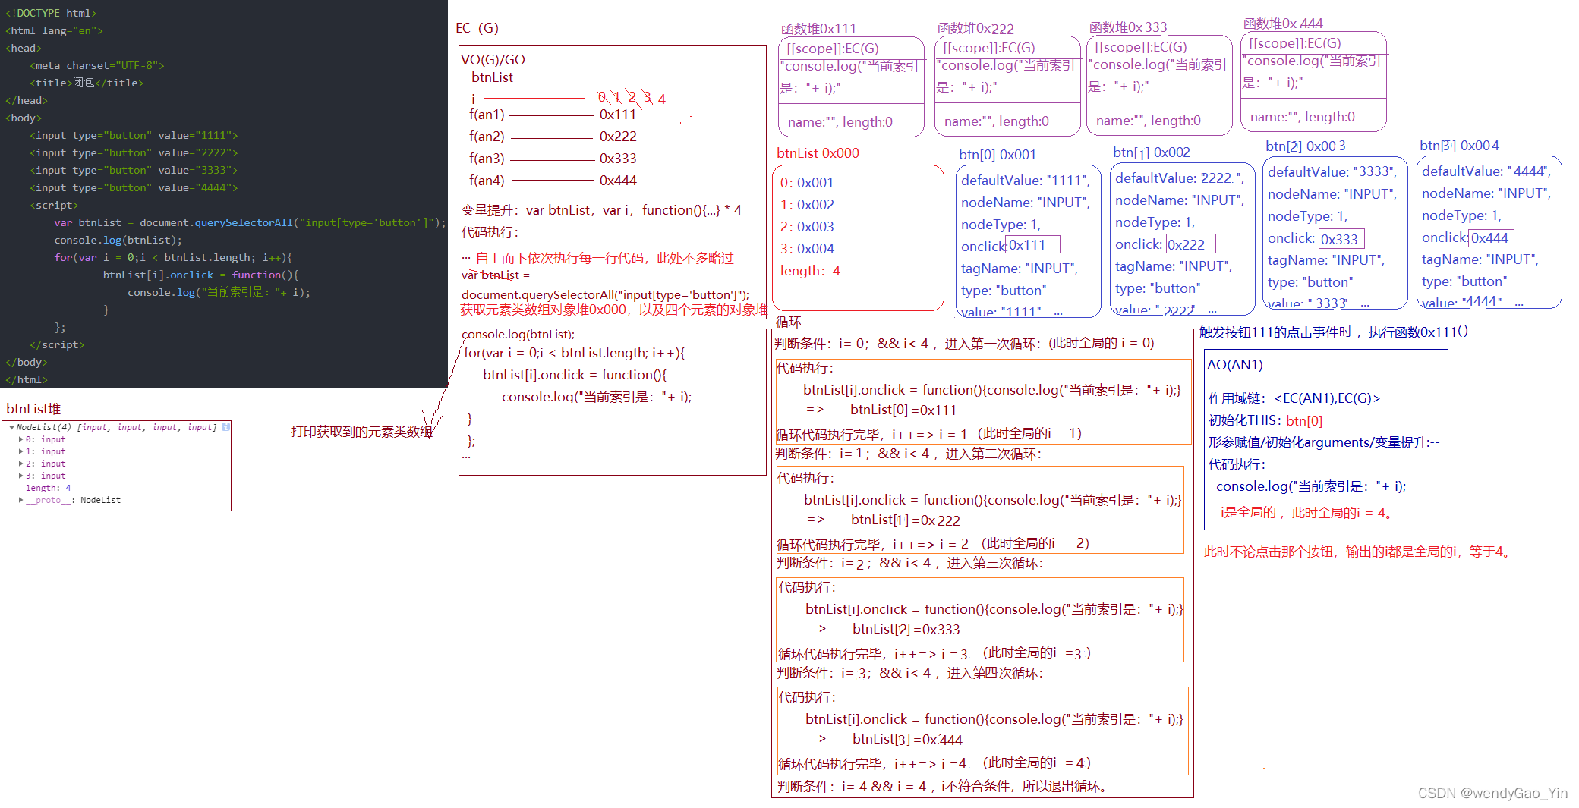Click the 'btnList[i].onclick = function(){' editor line
This screenshot has width=1579, height=808.
200,275
